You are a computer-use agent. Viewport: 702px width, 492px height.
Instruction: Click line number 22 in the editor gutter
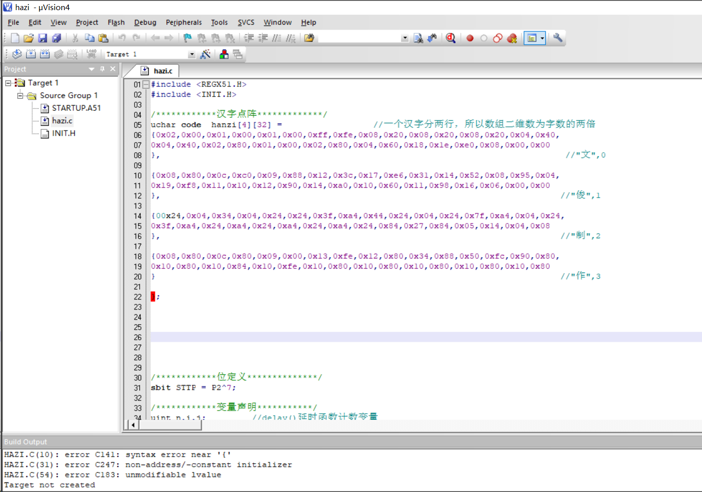(x=138, y=297)
